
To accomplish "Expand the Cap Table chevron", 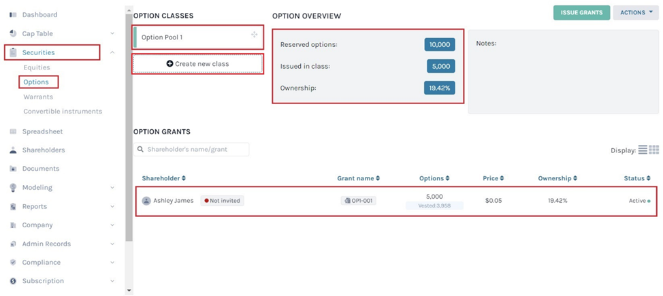I will 112,33.
